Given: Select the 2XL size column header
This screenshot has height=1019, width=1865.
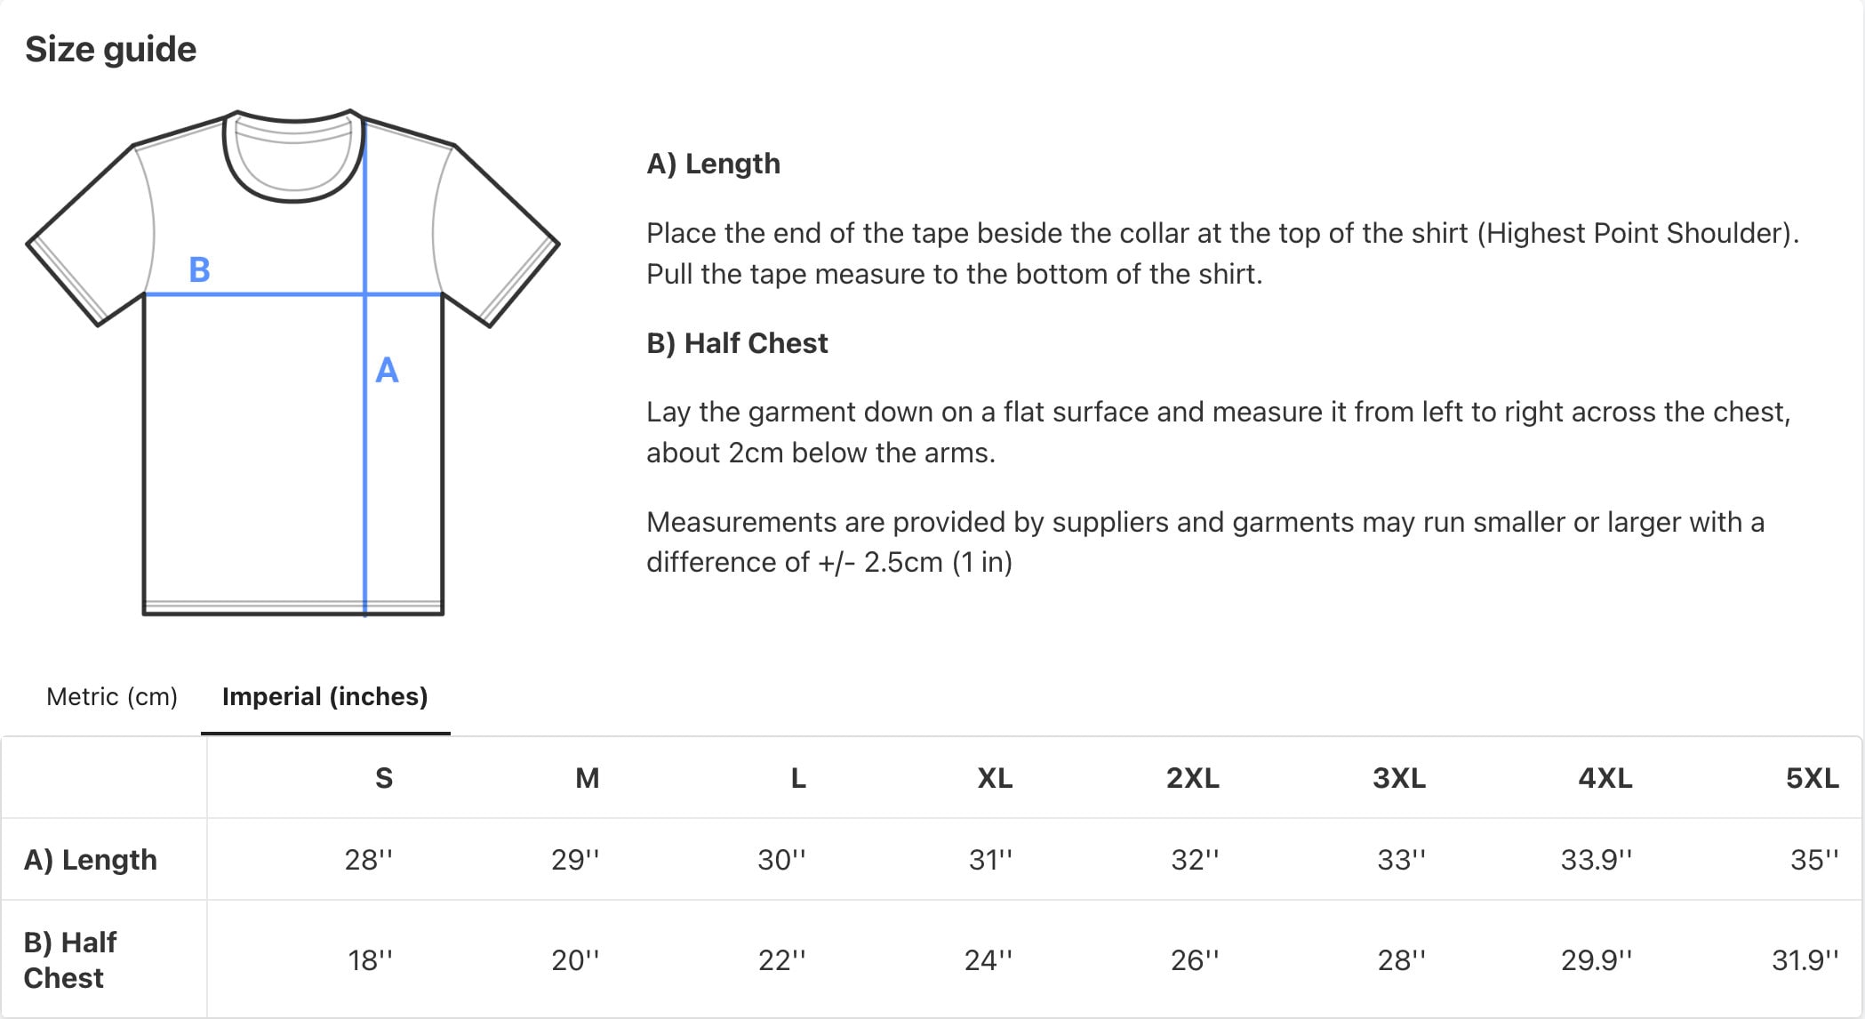Looking at the screenshot, I should pos(1193,778).
